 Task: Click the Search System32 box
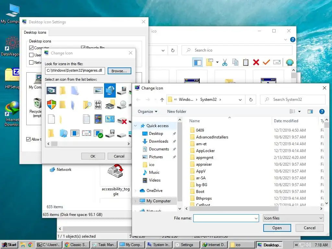click(x=293, y=100)
